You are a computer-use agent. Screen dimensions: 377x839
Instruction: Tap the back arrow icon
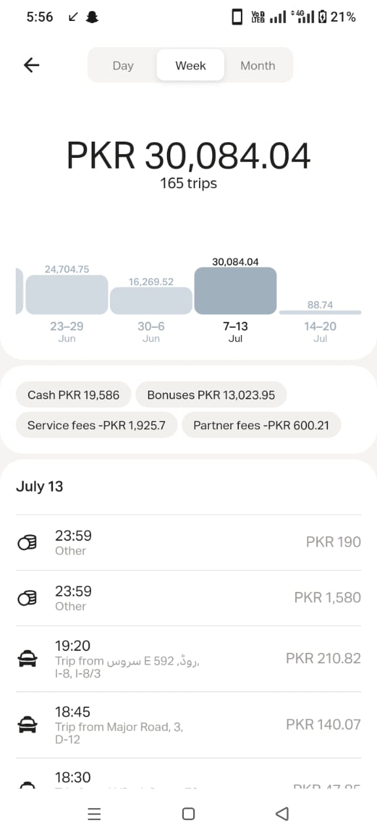[x=31, y=65]
